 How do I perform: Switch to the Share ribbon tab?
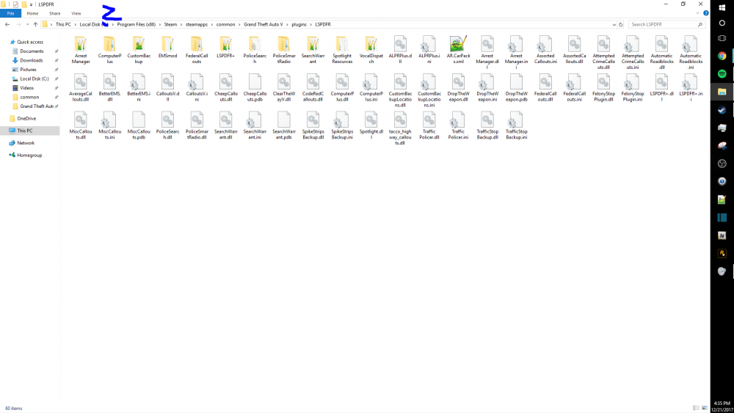[x=55, y=13]
